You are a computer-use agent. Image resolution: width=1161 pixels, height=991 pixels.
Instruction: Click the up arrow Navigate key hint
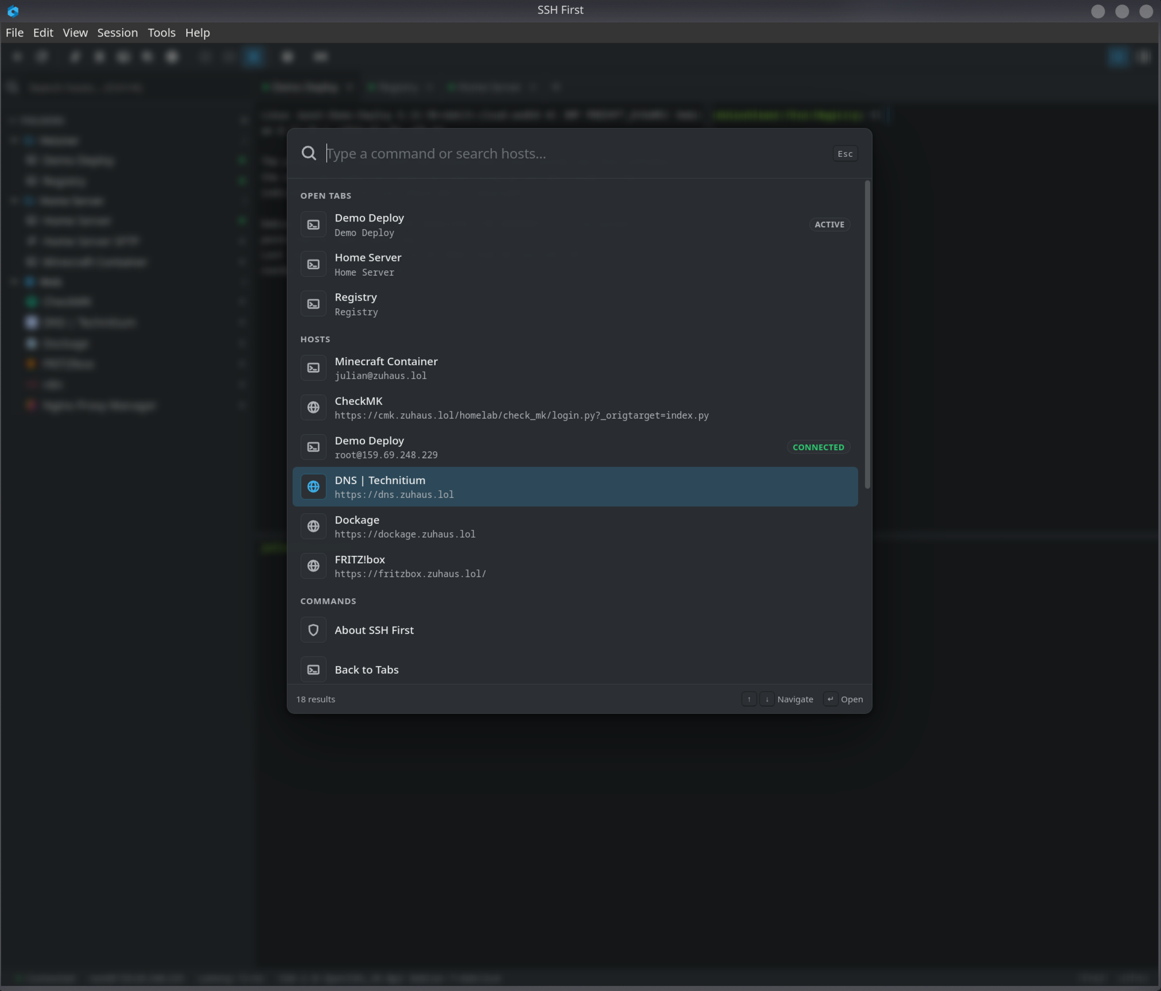click(749, 699)
